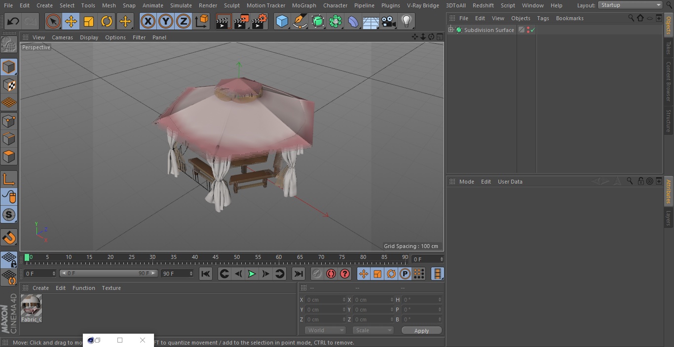
Task: Add a Camera object
Action: [388, 21]
